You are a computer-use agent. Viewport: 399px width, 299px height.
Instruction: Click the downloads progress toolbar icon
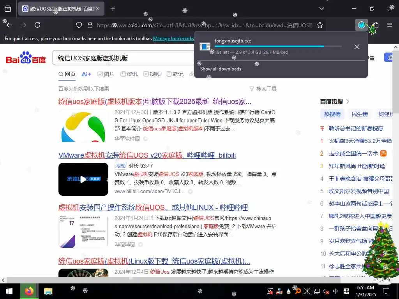[361, 25]
